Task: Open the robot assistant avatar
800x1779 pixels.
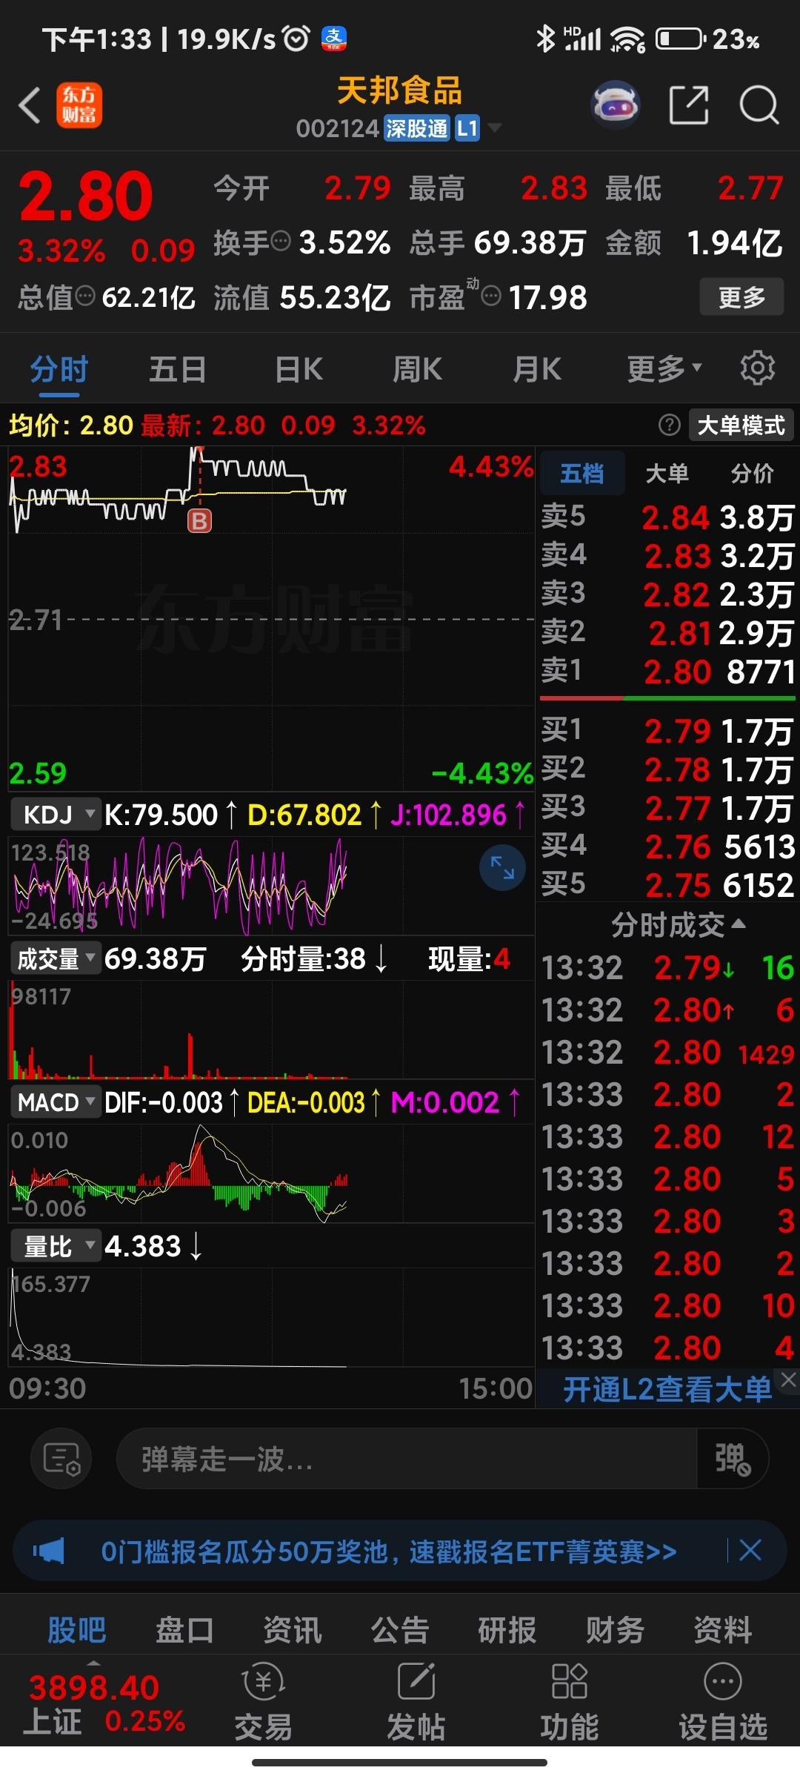Action: tap(616, 105)
